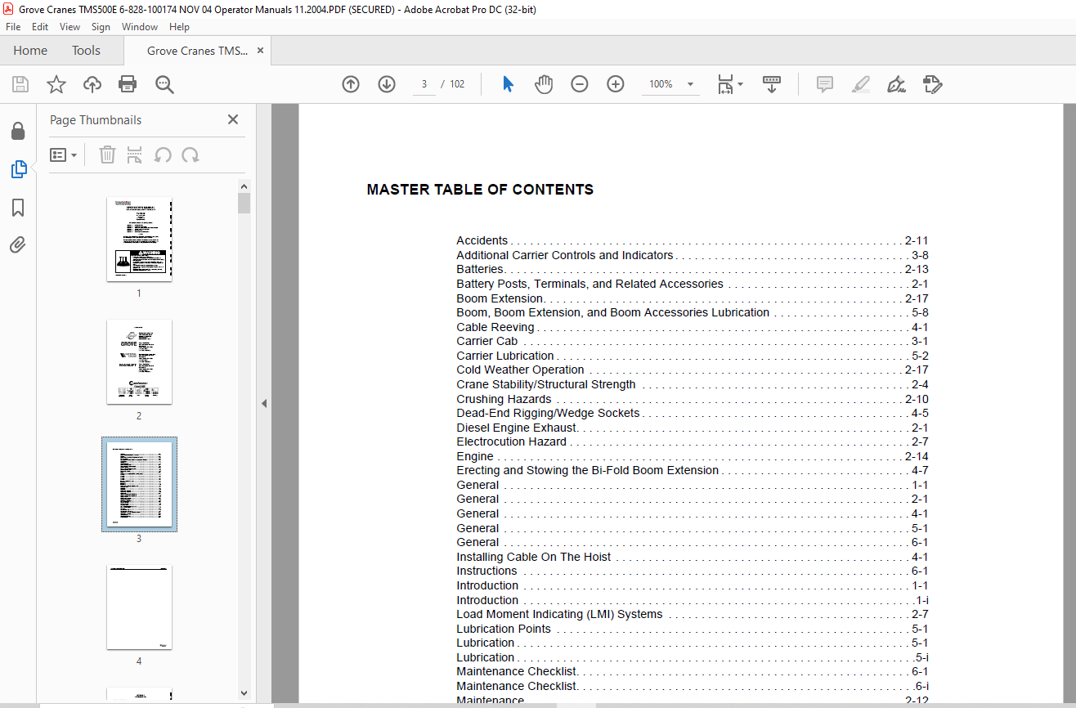
Task: Click the Save file icon
Action: pos(20,84)
